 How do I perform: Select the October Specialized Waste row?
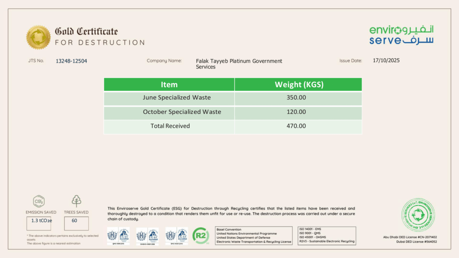point(182,112)
